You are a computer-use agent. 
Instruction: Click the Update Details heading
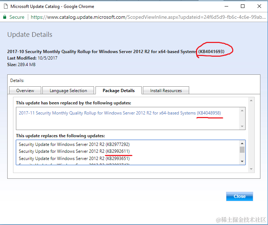pyautogui.click(x=30, y=34)
